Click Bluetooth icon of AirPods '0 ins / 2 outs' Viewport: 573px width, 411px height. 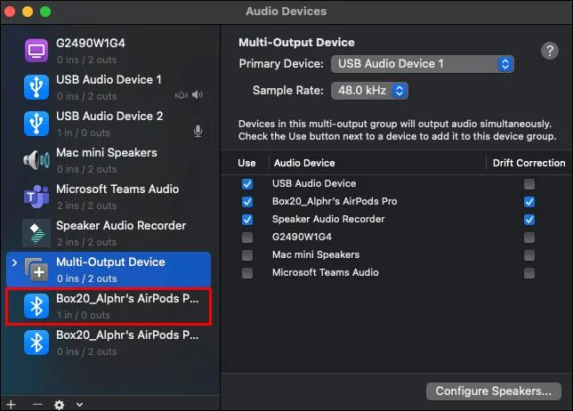coord(36,342)
